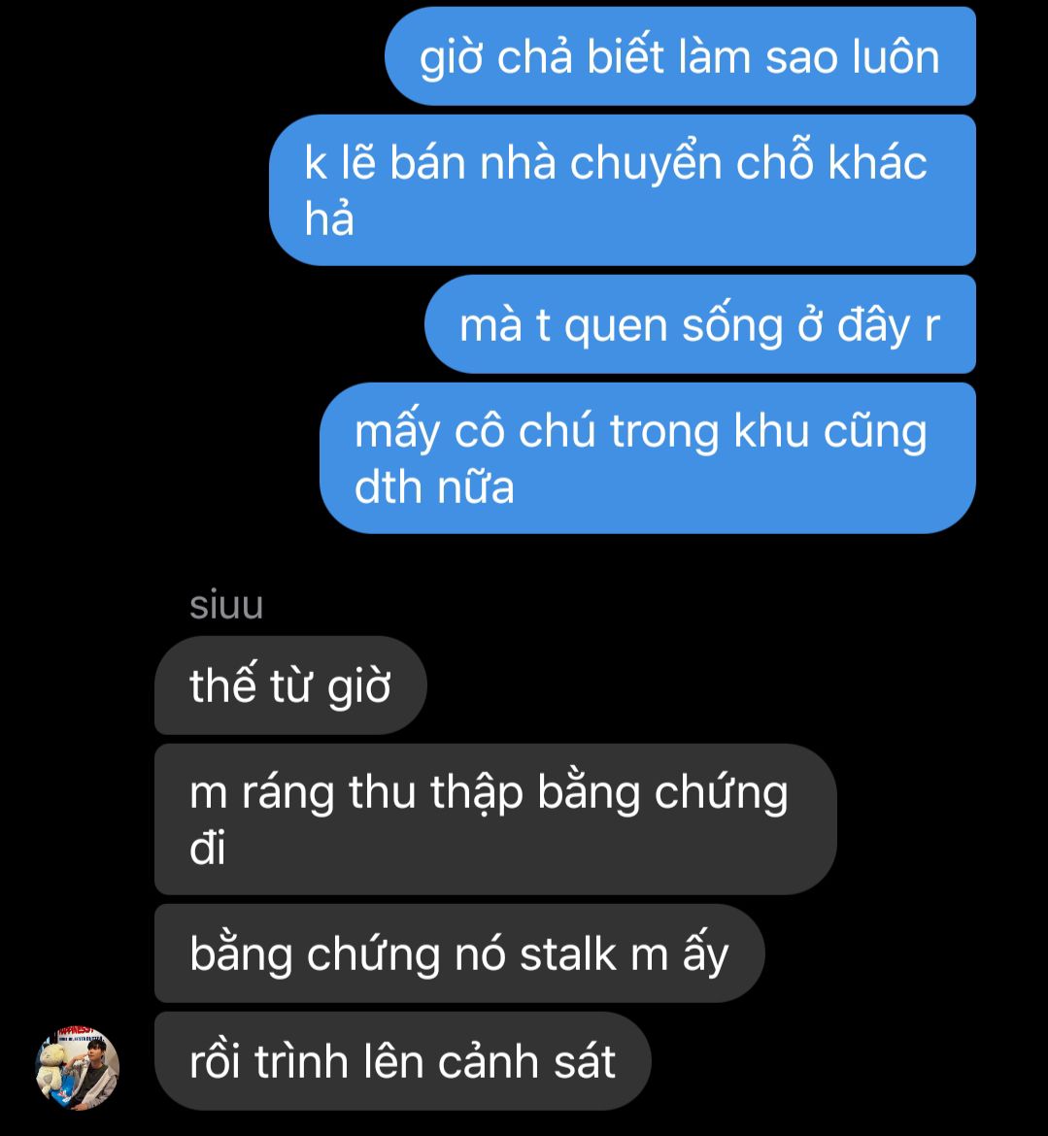Tap siuu's profile picture avatar
1048x1136 pixels.
coord(78,1068)
